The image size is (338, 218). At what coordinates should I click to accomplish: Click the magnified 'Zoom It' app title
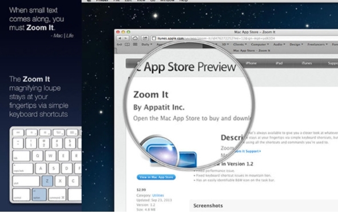[150, 95]
